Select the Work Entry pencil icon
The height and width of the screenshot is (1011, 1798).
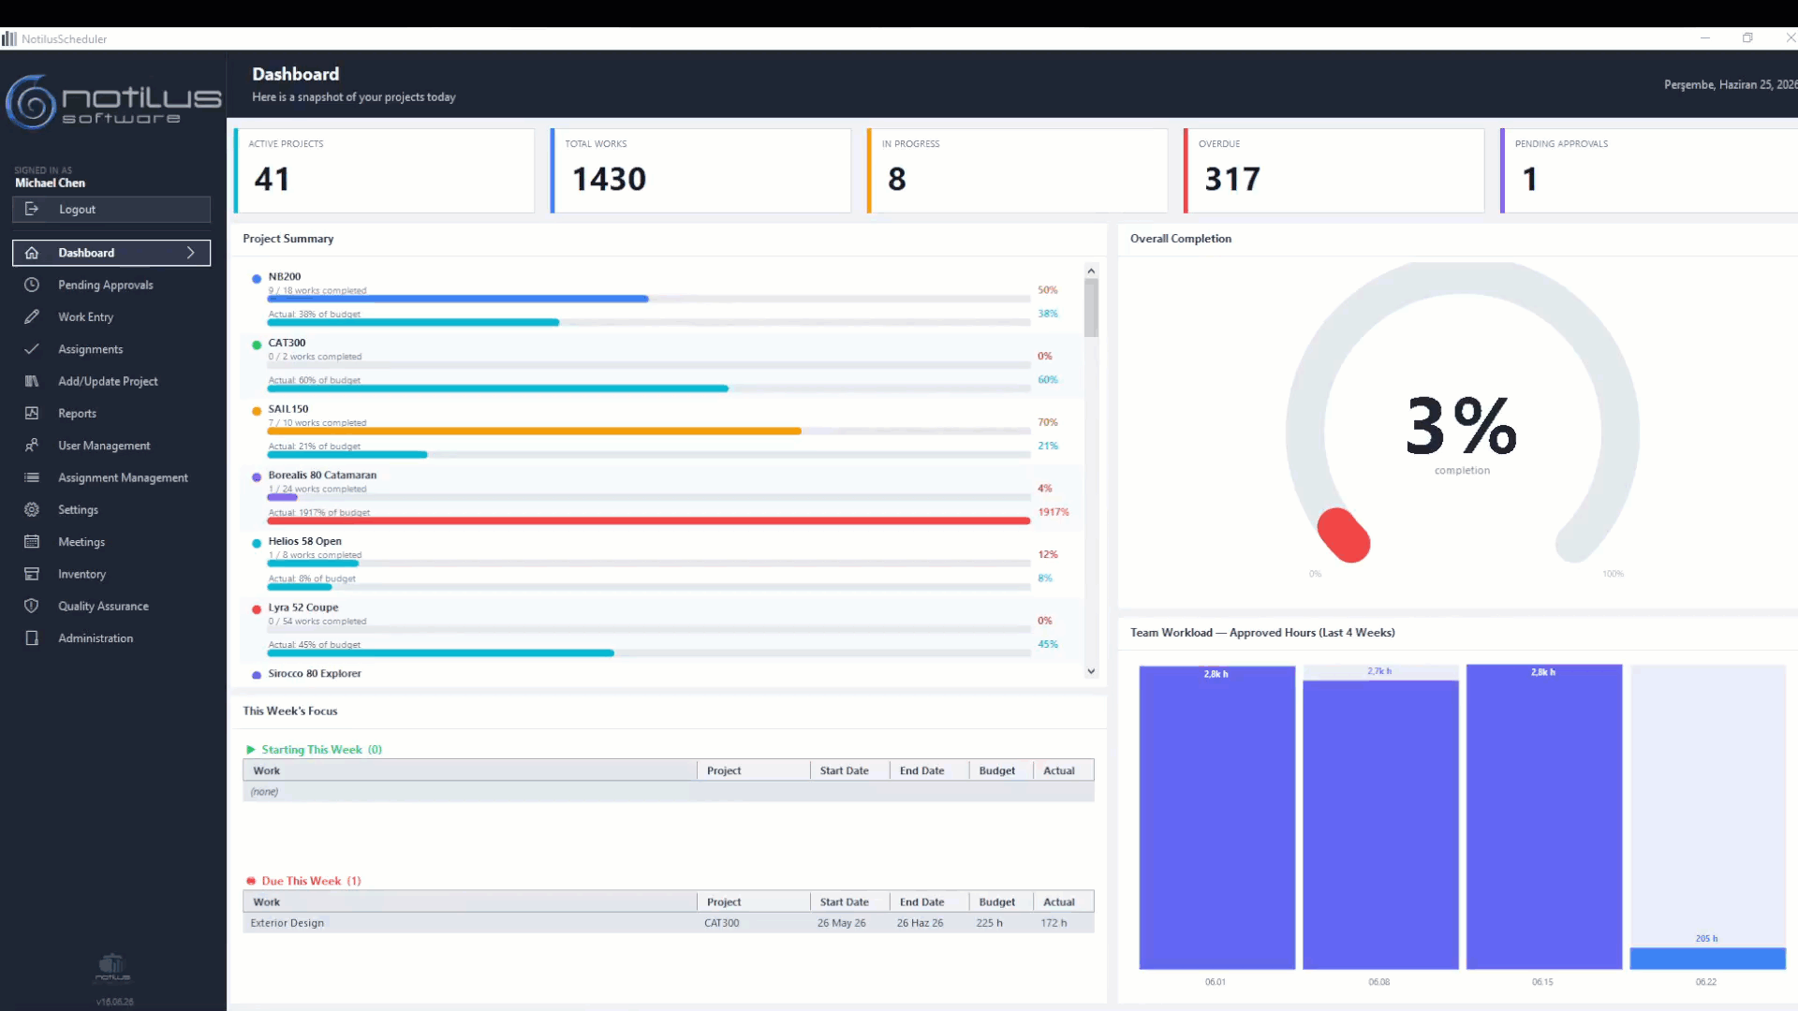click(x=32, y=316)
